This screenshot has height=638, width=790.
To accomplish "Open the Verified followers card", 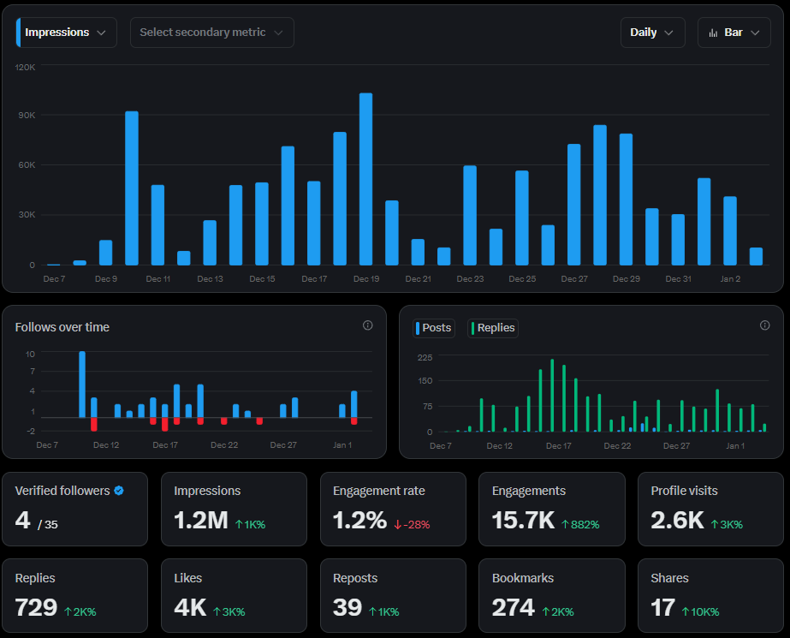I will click(x=74, y=509).
